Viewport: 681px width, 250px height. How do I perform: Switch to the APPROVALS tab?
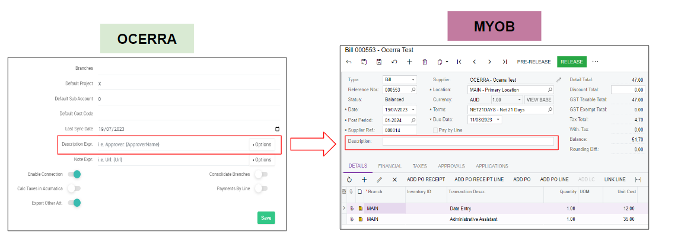[451, 166]
